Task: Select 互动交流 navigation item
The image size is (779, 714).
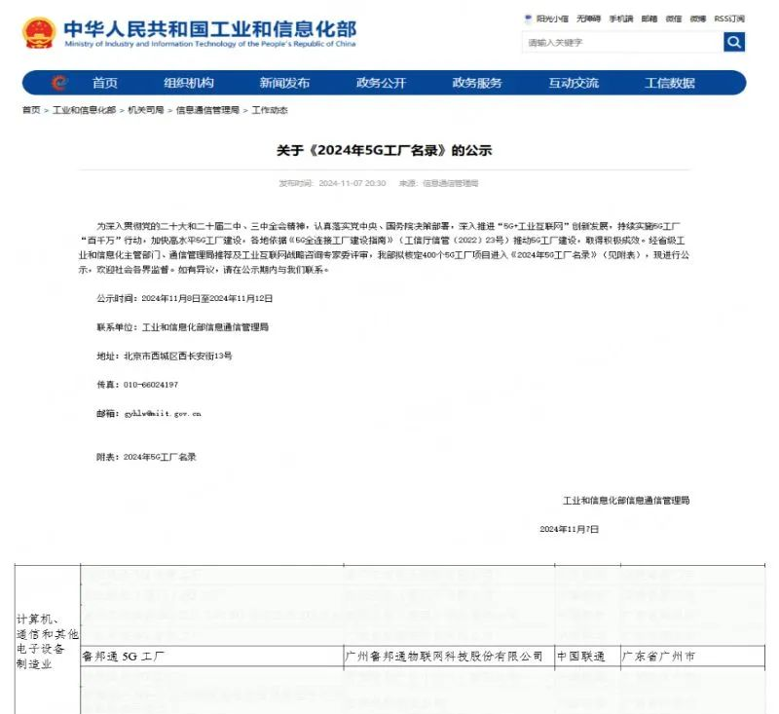Action: (x=574, y=83)
